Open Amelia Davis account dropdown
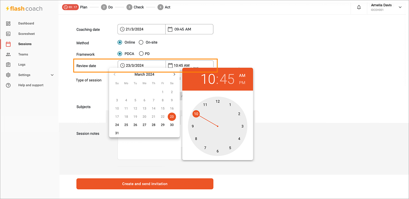 pos(400,7)
